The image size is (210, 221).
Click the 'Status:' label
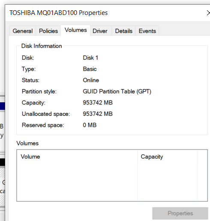pyautogui.click(x=30, y=80)
